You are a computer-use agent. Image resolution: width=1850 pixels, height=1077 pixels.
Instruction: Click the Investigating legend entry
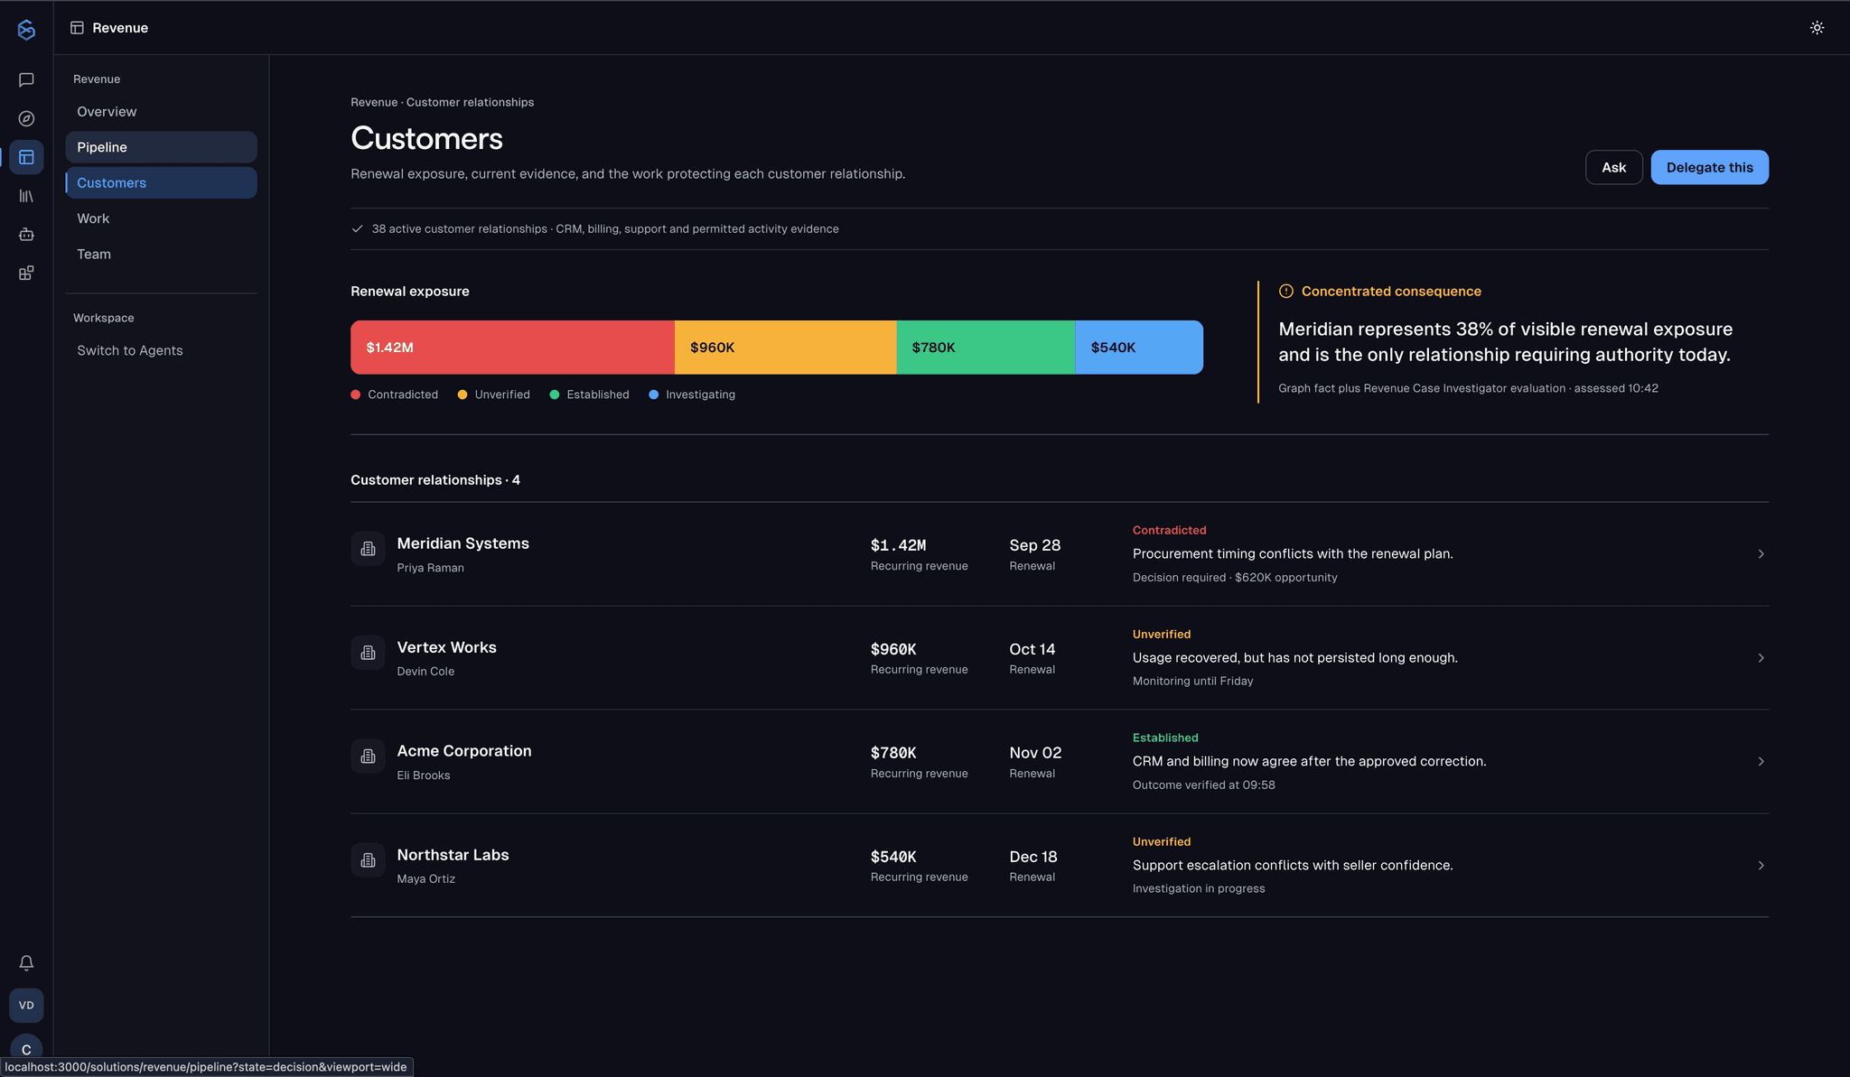(692, 395)
